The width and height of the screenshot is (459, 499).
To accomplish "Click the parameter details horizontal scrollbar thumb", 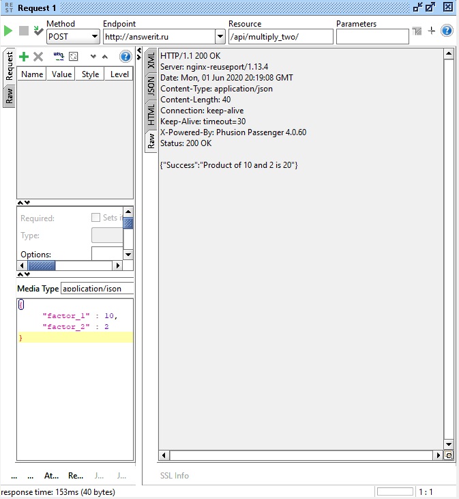I will point(42,265).
